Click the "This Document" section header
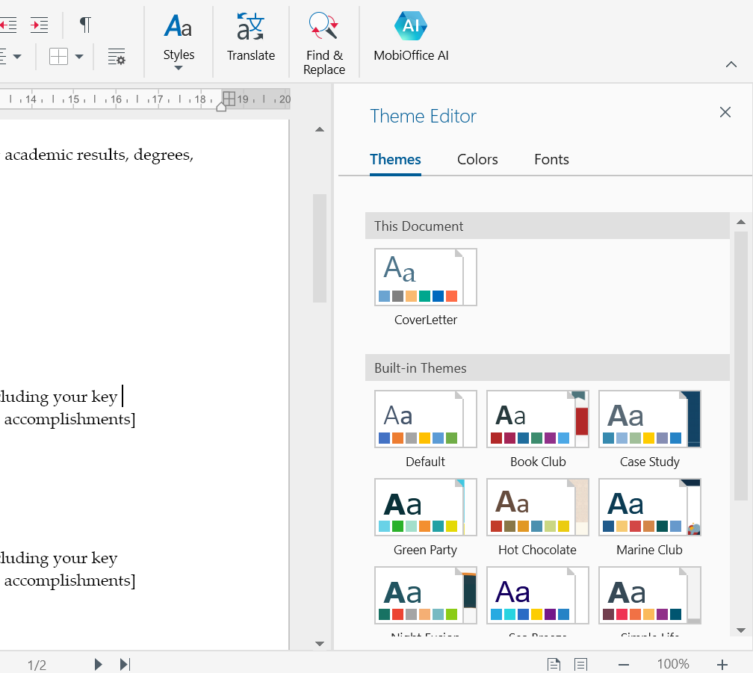Screen dimensions: 753x673 (x=548, y=226)
